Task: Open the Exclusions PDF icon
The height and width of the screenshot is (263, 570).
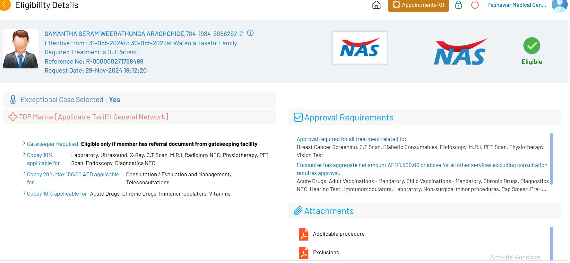Action: coord(303,253)
